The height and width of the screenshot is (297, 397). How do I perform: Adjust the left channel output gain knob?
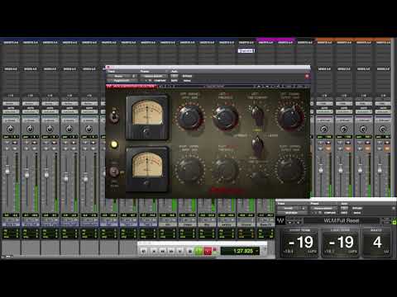click(290, 117)
